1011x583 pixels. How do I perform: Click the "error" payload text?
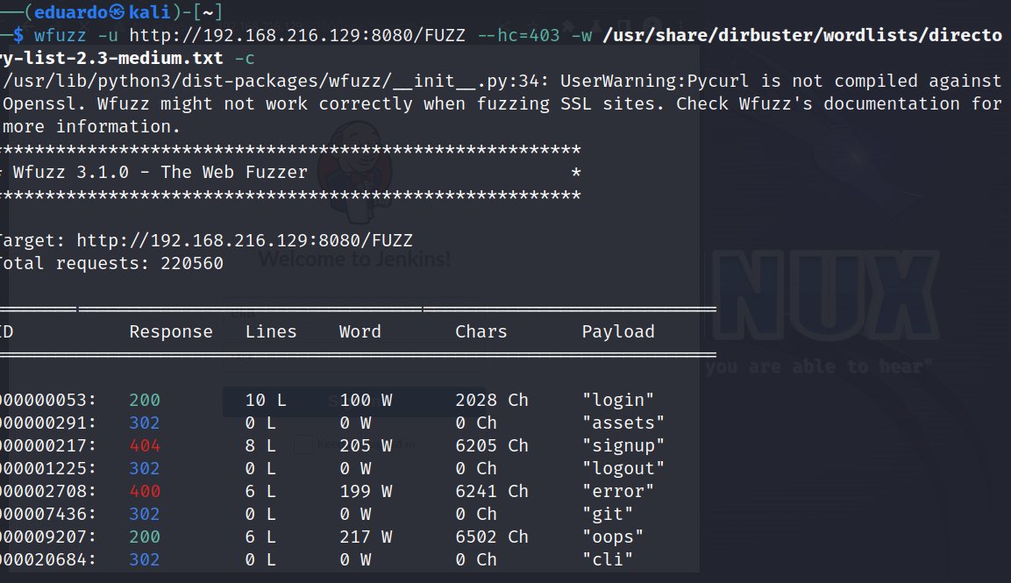pyautogui.click(x=617, y=492)
